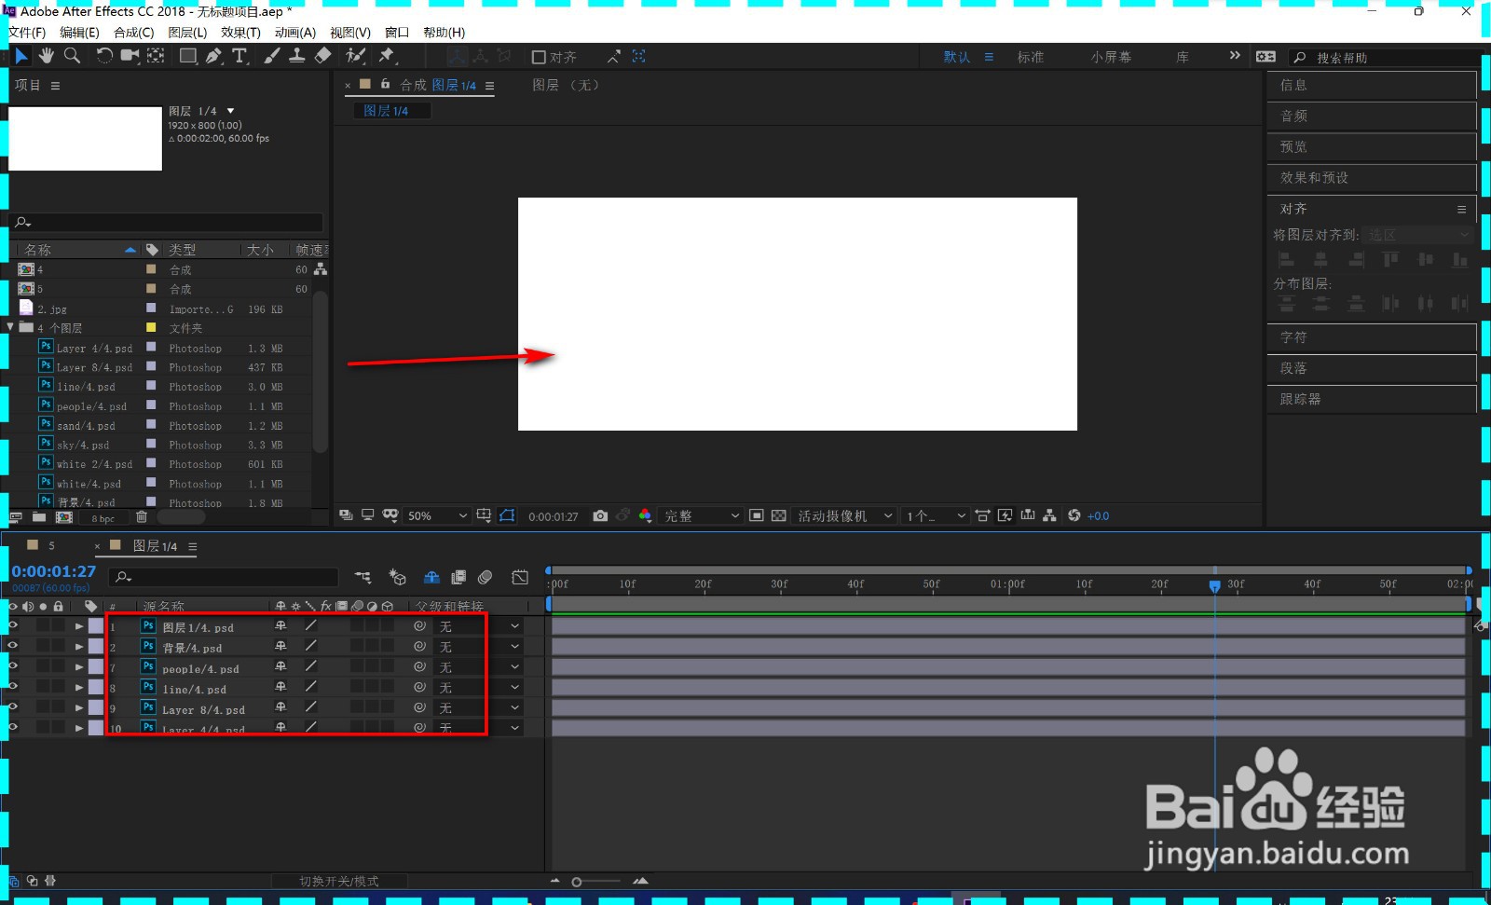Click the show channel RGB icon
The width and height of the screenshot is (1491, 905).
pyautogui.click(x=645, y=515)
